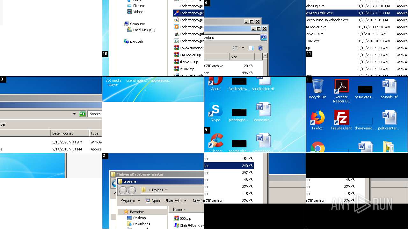408x229 pixels.
Task: Sort by the Size column header
Action: 242,57
